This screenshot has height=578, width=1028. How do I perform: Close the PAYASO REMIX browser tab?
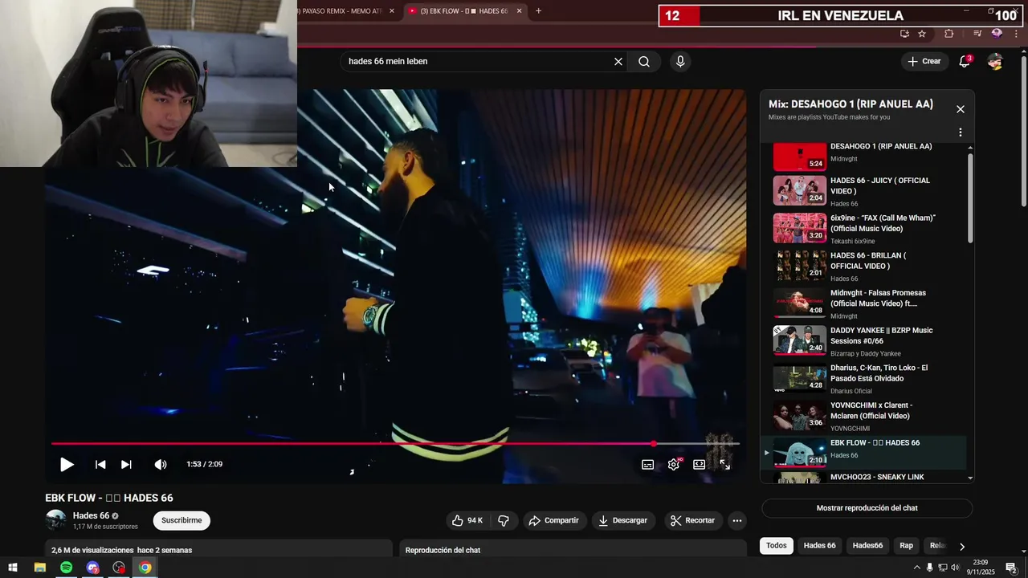392,11
